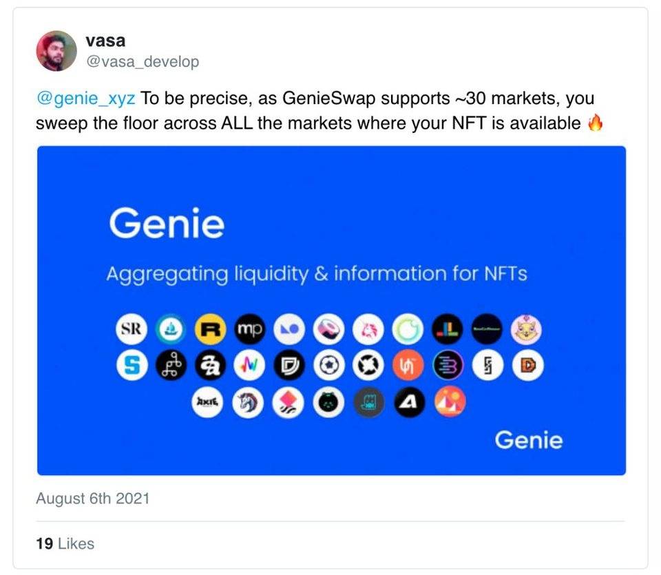This screenshot has width=661, height=575.
Task: Click the blue S Sandbox icon
Action: [132, 365]
